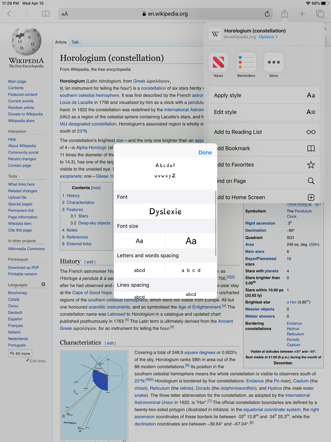
Task: Choose Add to Reading List
Action: [264, 132]
